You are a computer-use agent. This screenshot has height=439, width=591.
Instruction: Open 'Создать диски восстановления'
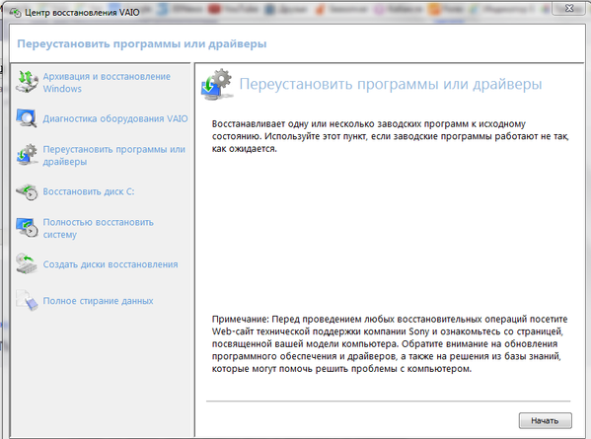point(111,264)
